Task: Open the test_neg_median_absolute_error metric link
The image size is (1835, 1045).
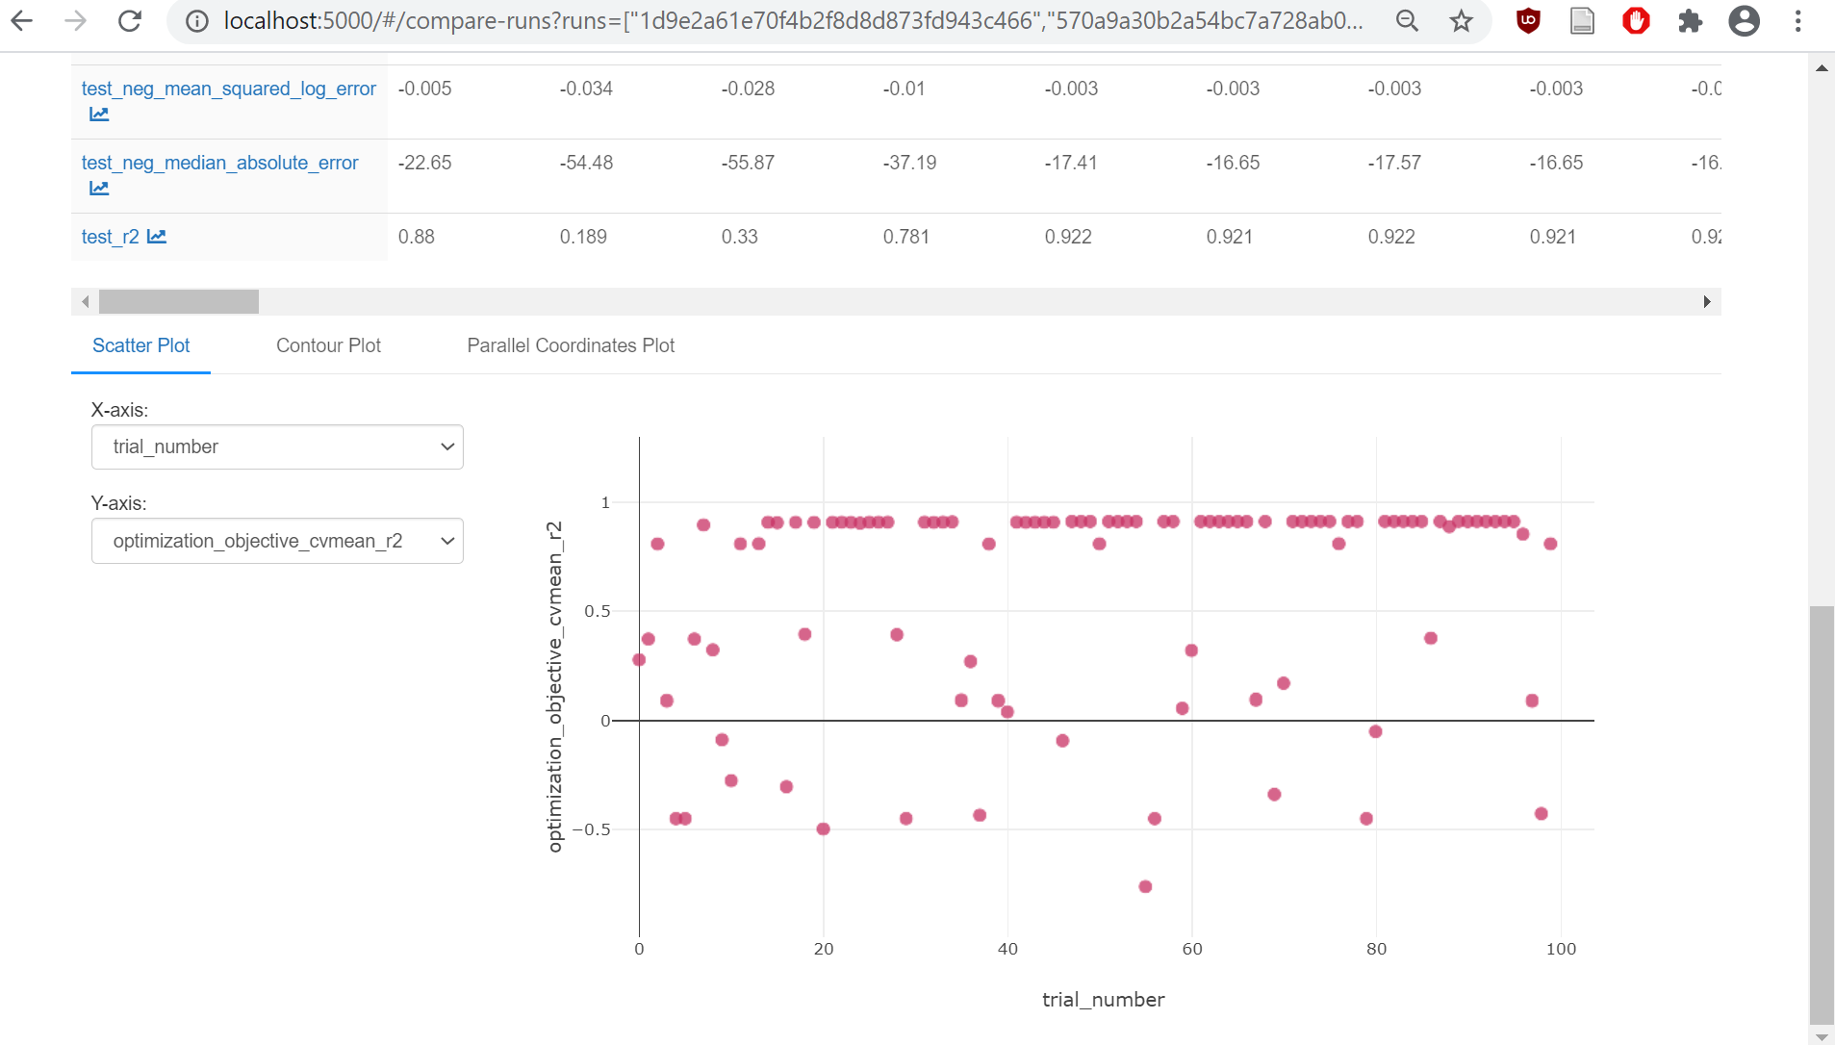Action: (x=219, y=163)
